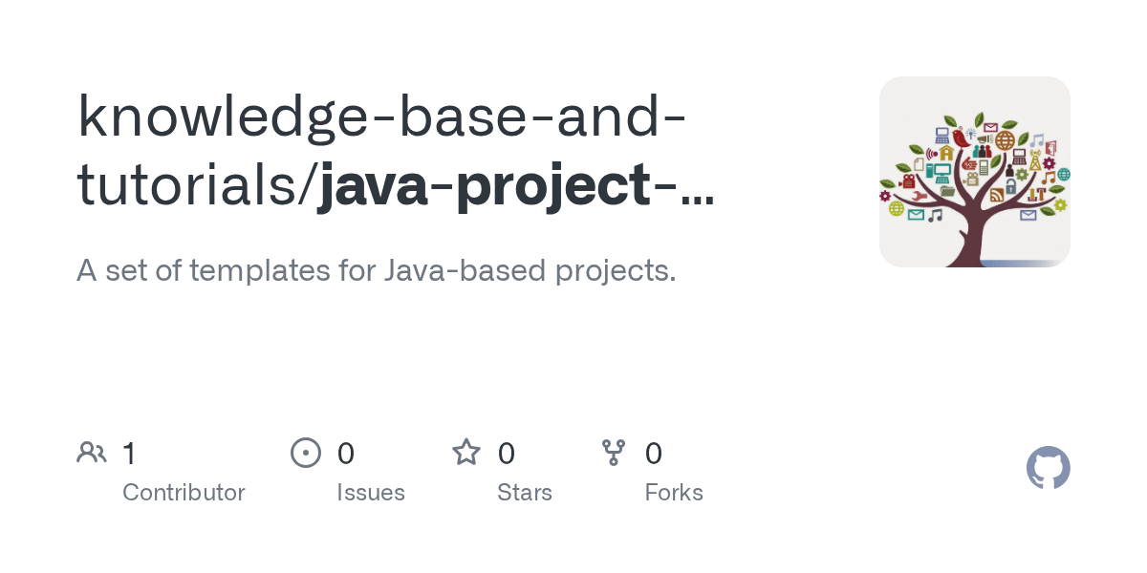1147x573 pixels.
Task: Click the Stars star icon
Action: pyautogui.click(x=466, y=453)
